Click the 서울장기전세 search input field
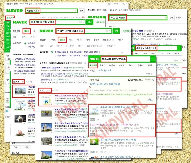 pos(51,11)
